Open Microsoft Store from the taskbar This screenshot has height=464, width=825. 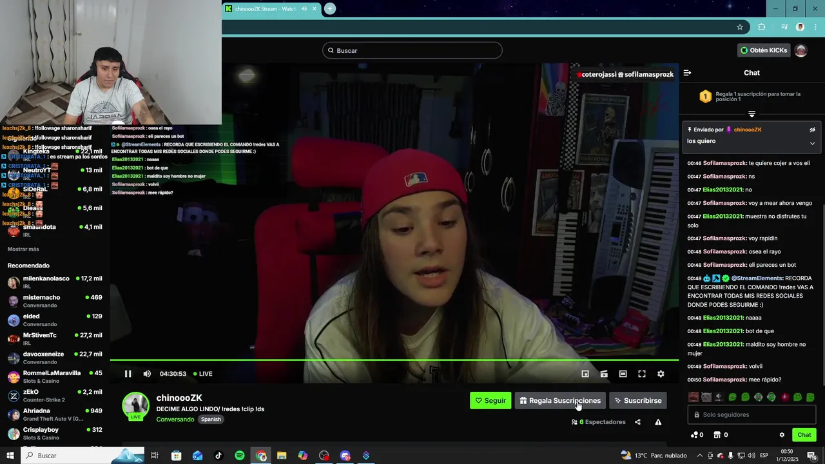177,456
